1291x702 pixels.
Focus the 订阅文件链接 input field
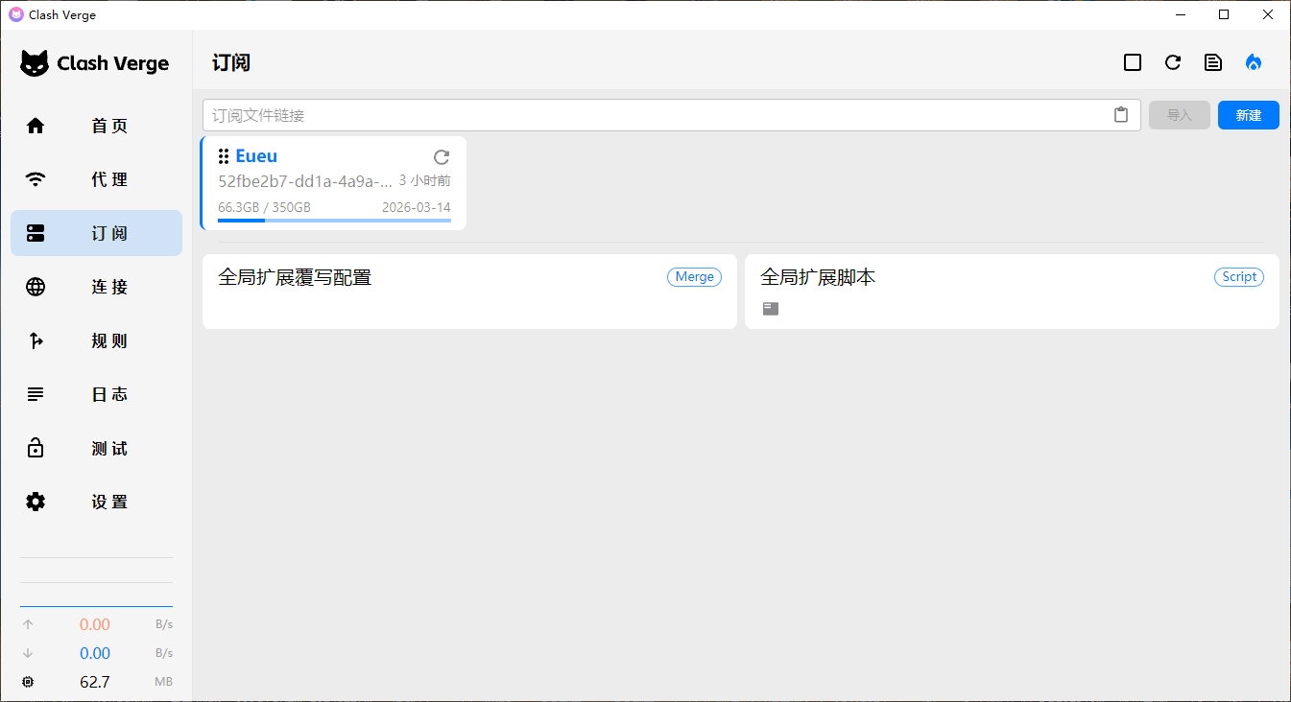pos(658,115)
